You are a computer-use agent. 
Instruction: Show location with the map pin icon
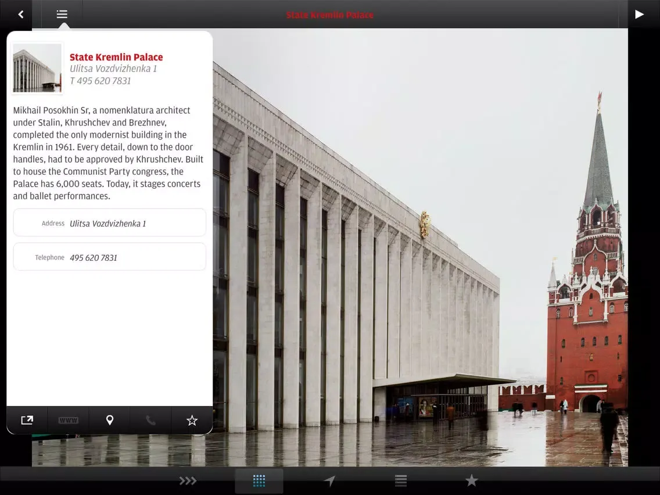point(109,420)
